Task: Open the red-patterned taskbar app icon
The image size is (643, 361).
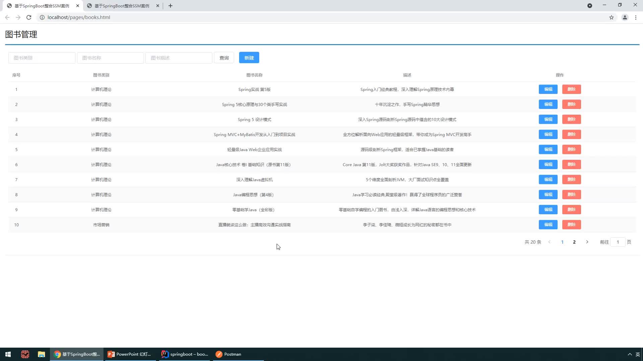Action: (x=25, y=354)
